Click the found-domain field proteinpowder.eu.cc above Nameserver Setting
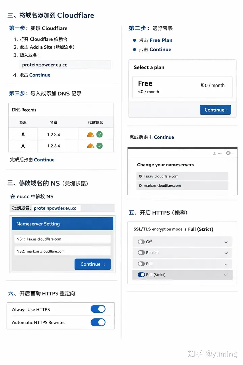 coord(57,208)
